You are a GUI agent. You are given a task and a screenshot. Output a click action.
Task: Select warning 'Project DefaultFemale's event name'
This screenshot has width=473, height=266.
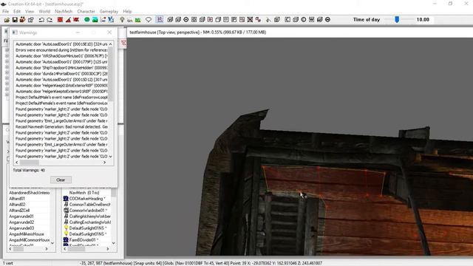61,103
